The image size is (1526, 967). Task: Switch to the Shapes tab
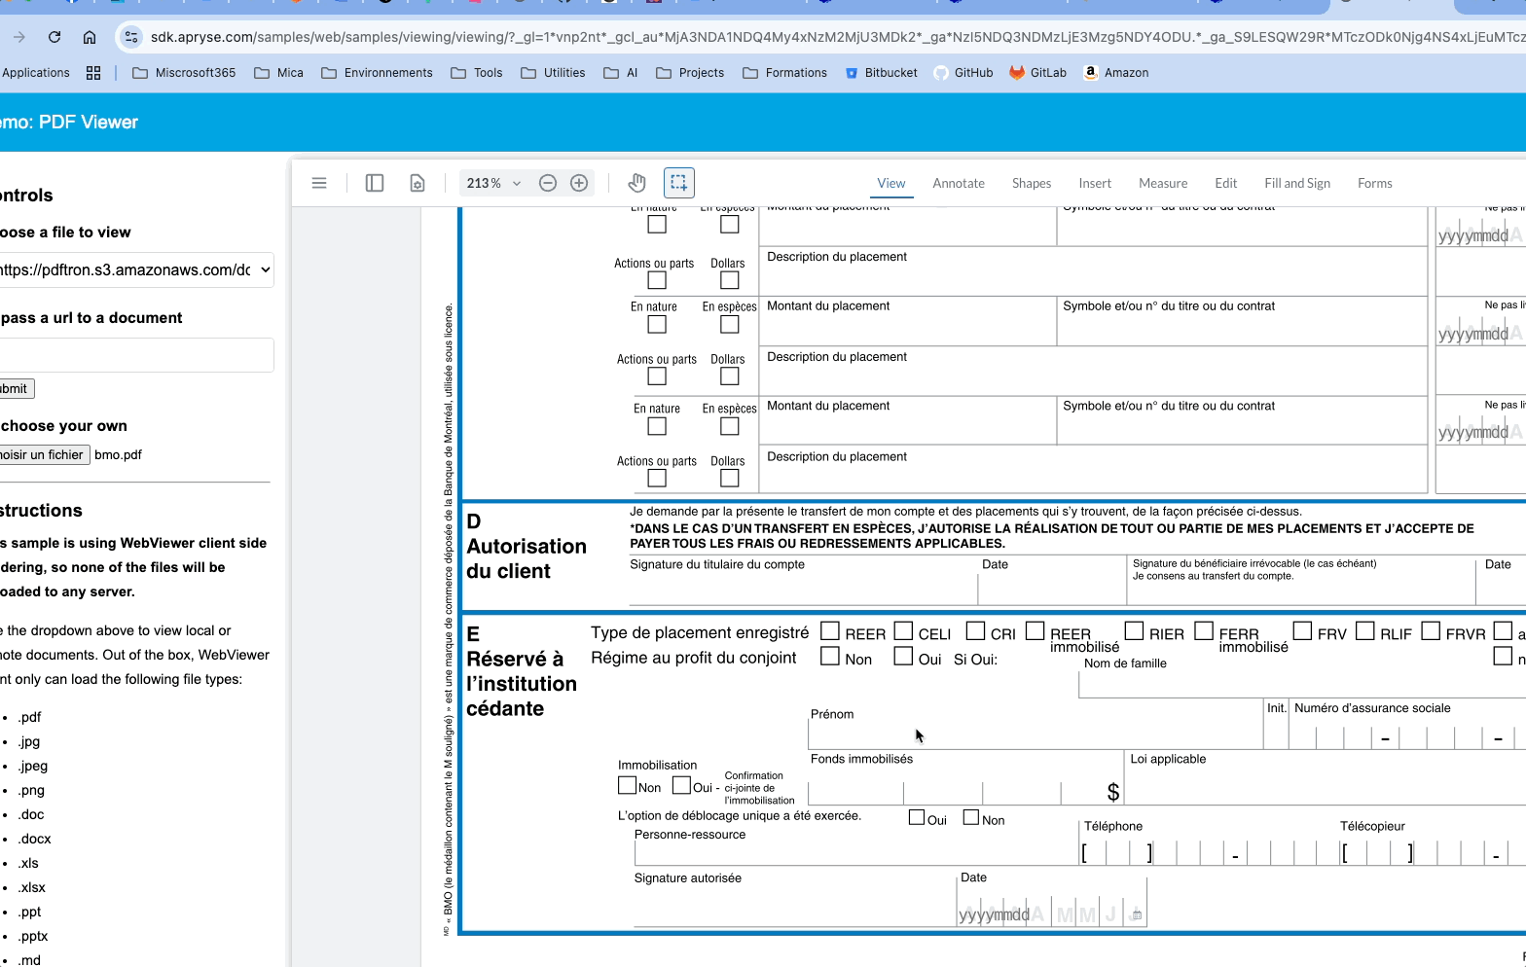1032,183
